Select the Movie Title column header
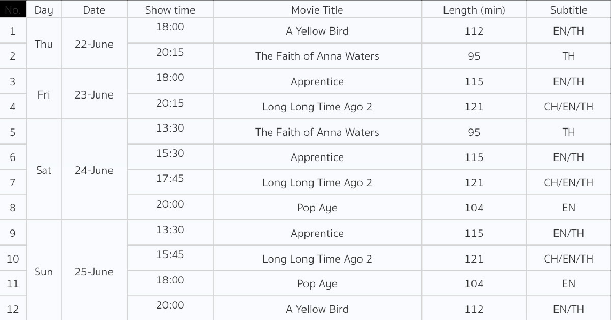 [317, 10]
